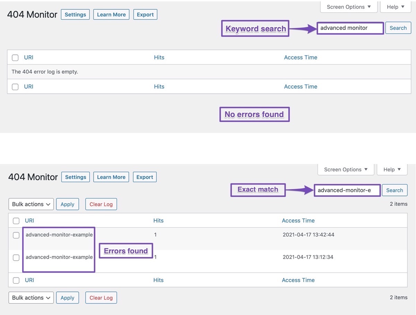Click advanced-monitor-example in the 13:42:44 row
This screenshot has width=416, height=315.
59,235
